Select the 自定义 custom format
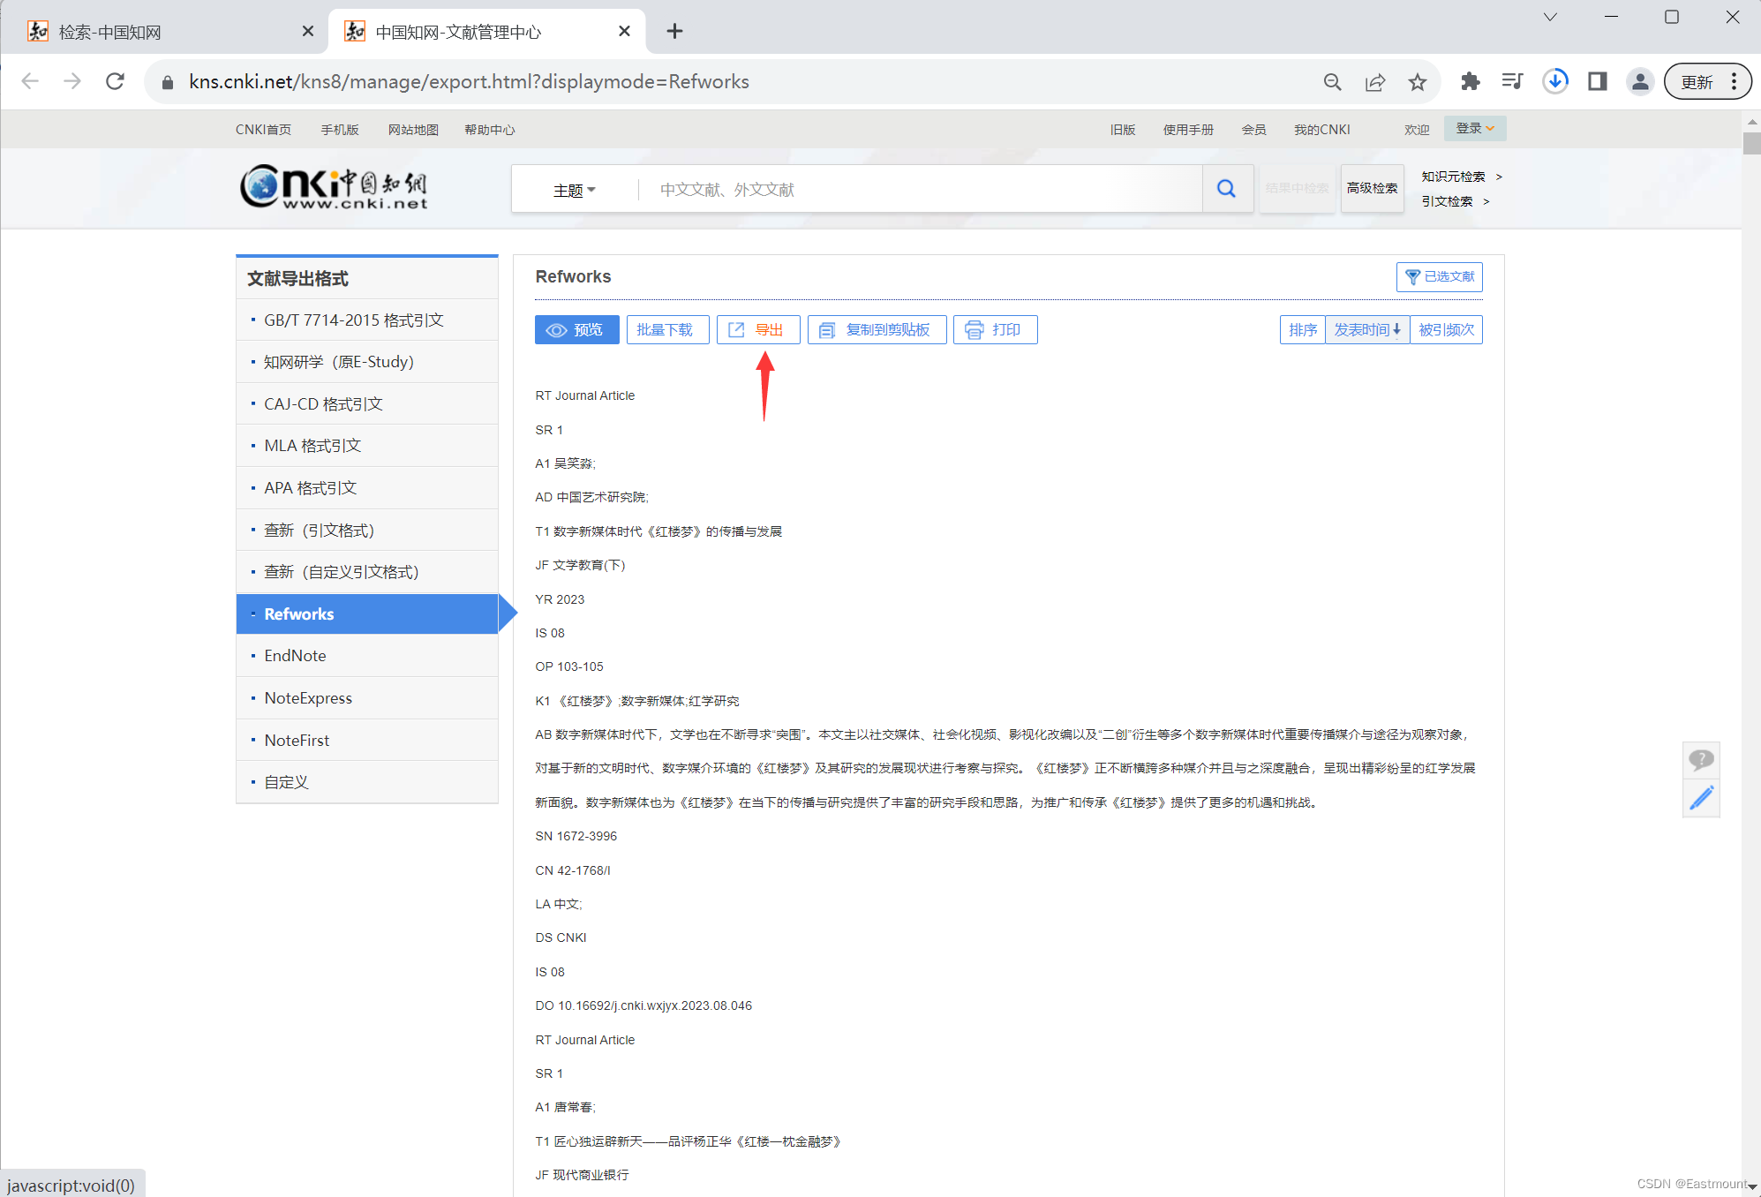The image size is (1761, 1197). (x=367, y=782)
